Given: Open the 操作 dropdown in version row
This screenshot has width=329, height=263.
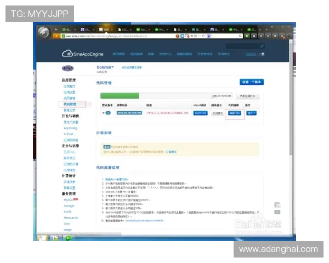Looking at the screenshot, I should tap(251, 113).
